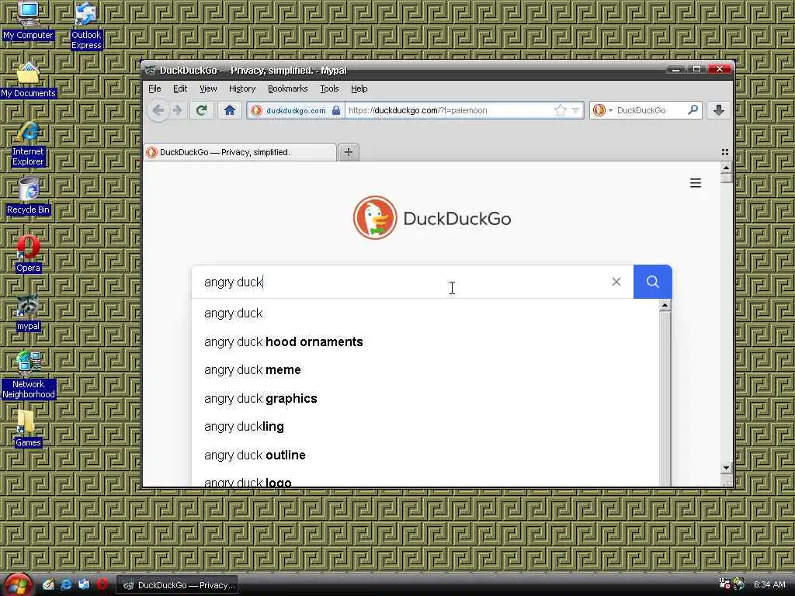Click the Outlook Express quick launch icon
795x596 pixels.
pyautogui.click(x=84, y=584)
